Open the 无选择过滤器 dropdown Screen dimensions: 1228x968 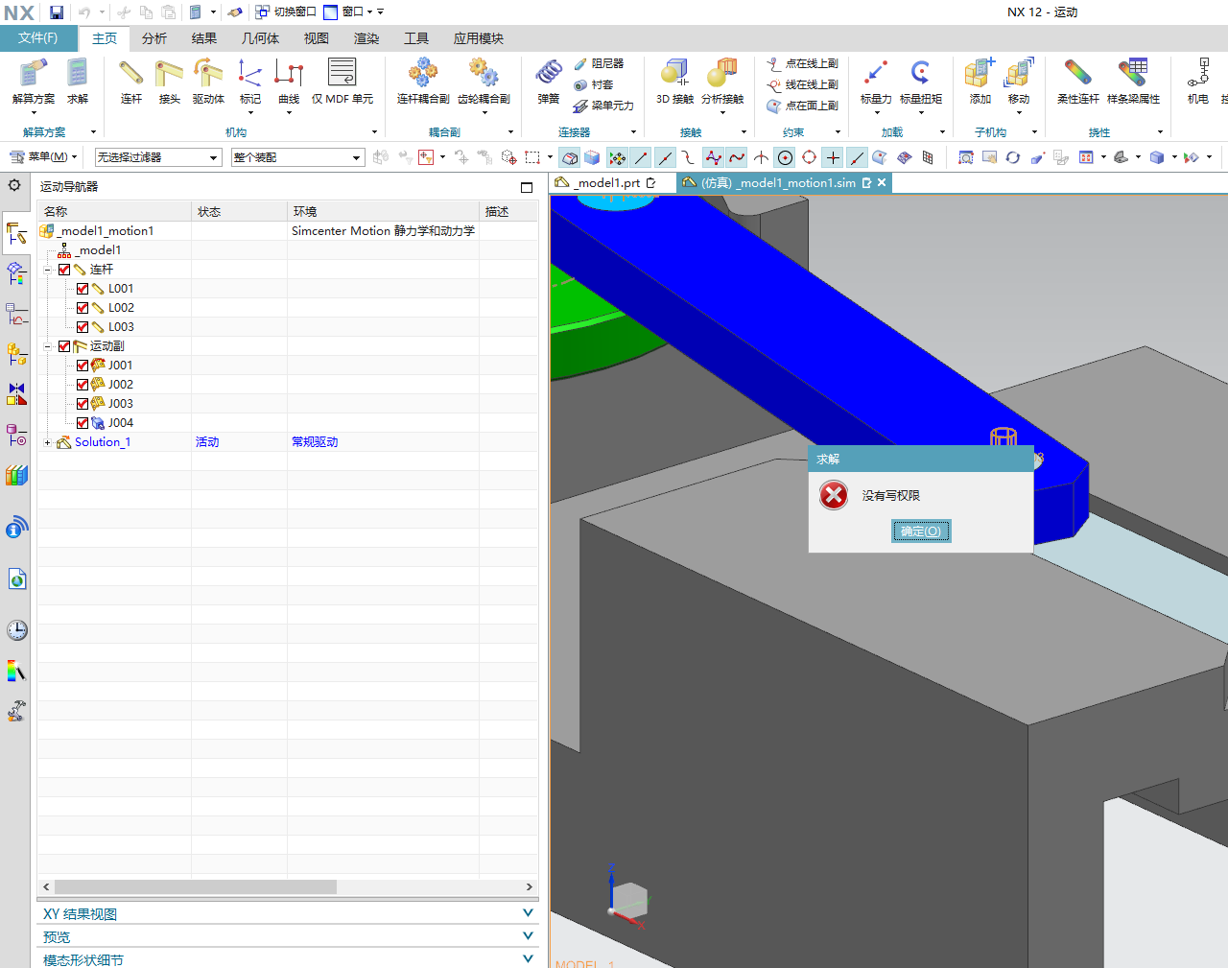tap(158, 157)
